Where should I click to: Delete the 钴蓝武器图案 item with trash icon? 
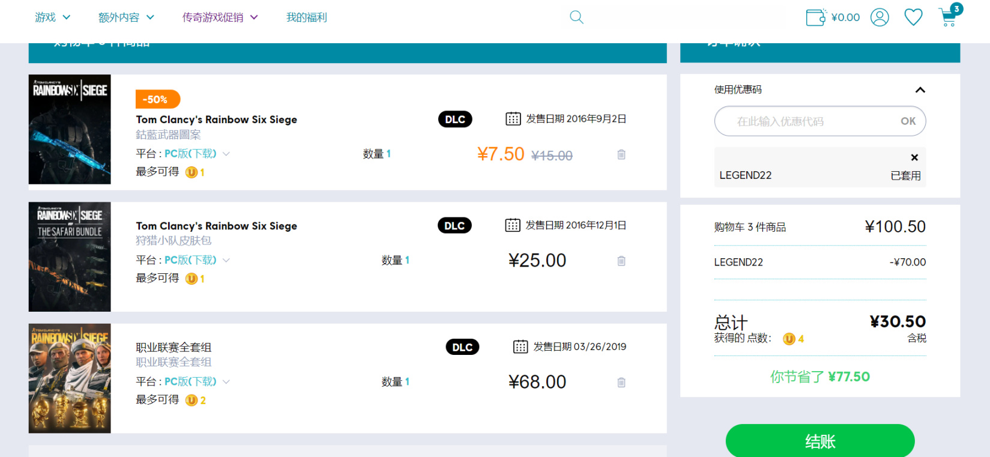tap(621, 154)
